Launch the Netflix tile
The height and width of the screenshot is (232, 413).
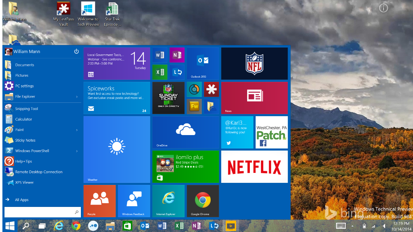[254, 167]
